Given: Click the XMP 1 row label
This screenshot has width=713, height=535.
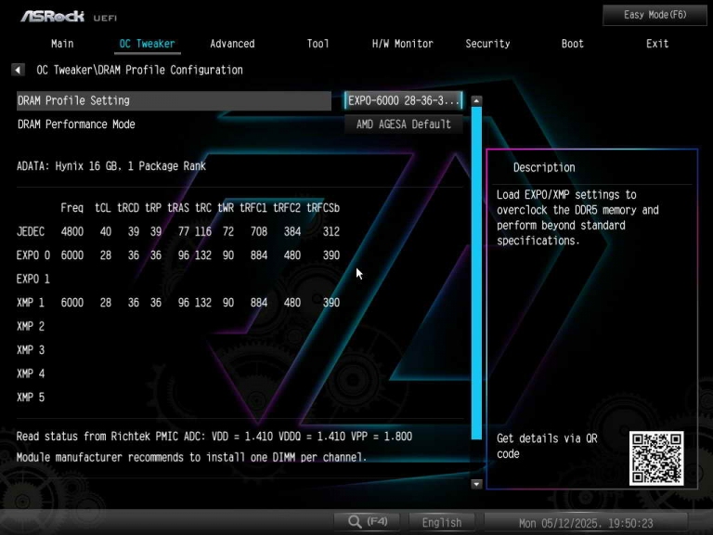Looking at the screenshot, I should (x=31, y=303).
